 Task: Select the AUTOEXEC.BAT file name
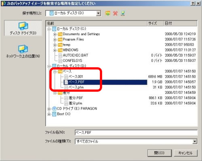(76, 55)
